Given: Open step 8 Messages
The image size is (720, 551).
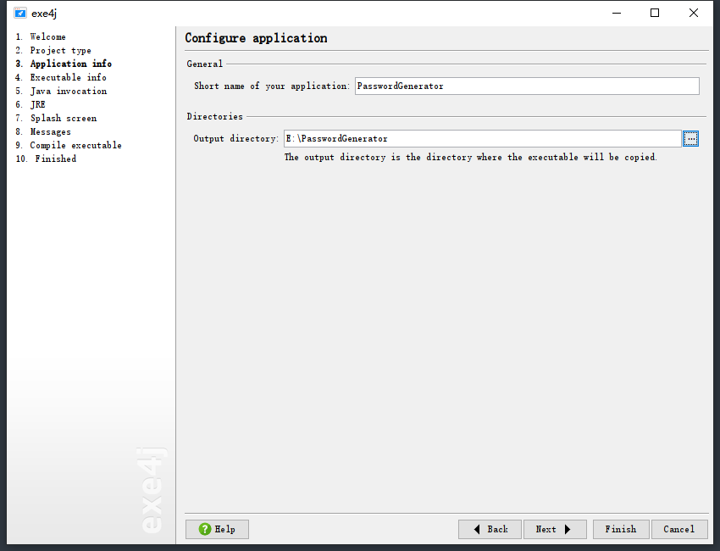Looking at the screenshot, I should click(x=43, y=132).
